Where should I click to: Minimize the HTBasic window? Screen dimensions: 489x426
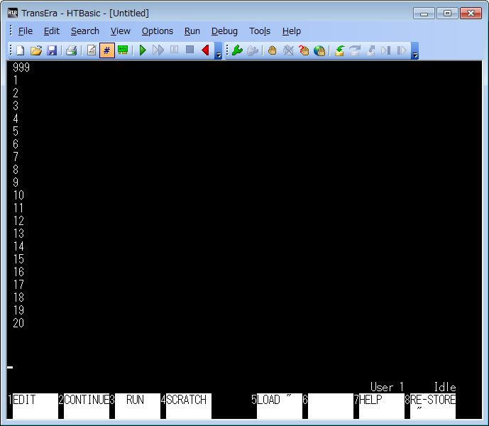[424, 13]
